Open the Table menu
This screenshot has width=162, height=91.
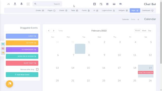(74, 11)
